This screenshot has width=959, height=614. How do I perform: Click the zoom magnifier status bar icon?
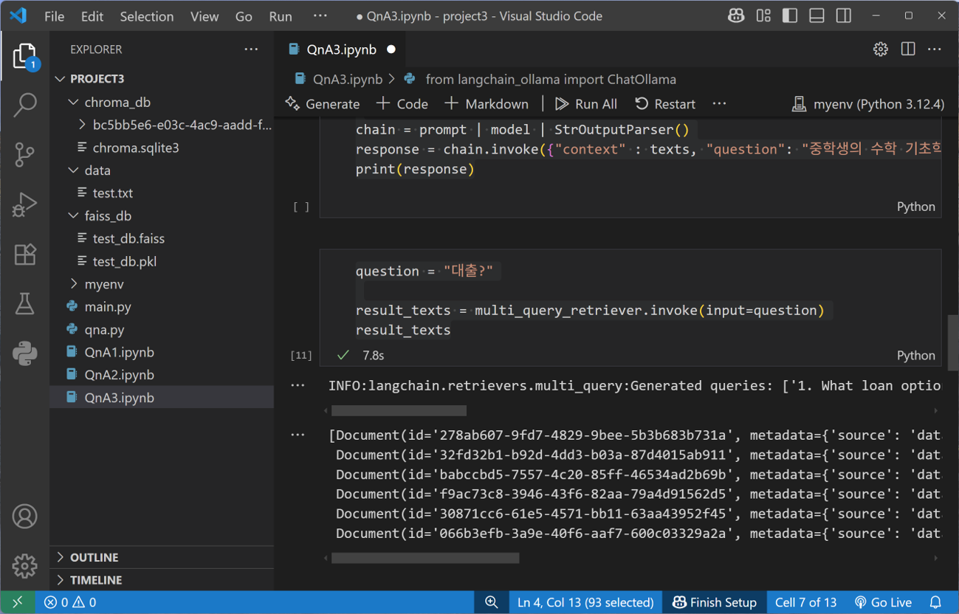pyautogui.click(x=491, y=602)
